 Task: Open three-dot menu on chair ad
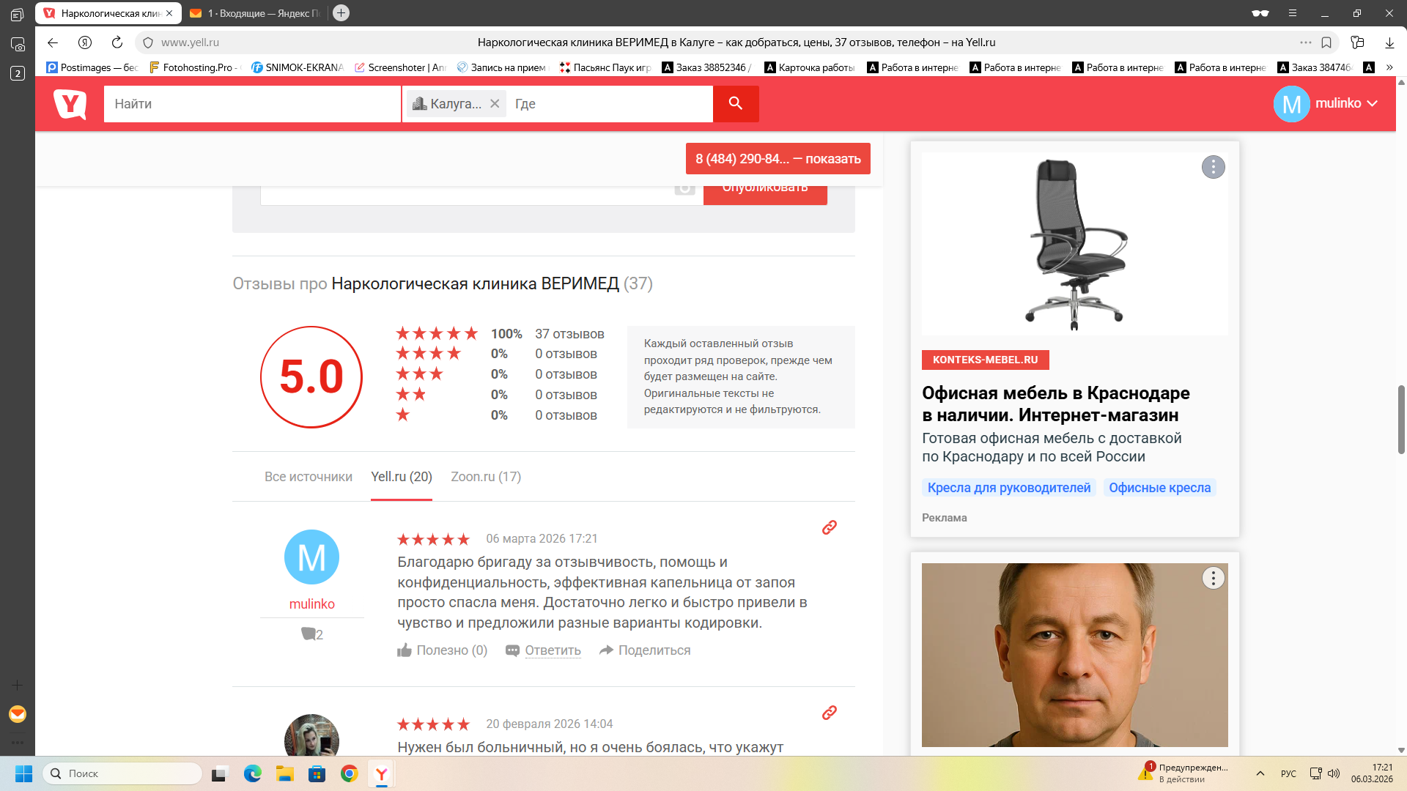pyautogui.click(x=1213, y=167)
